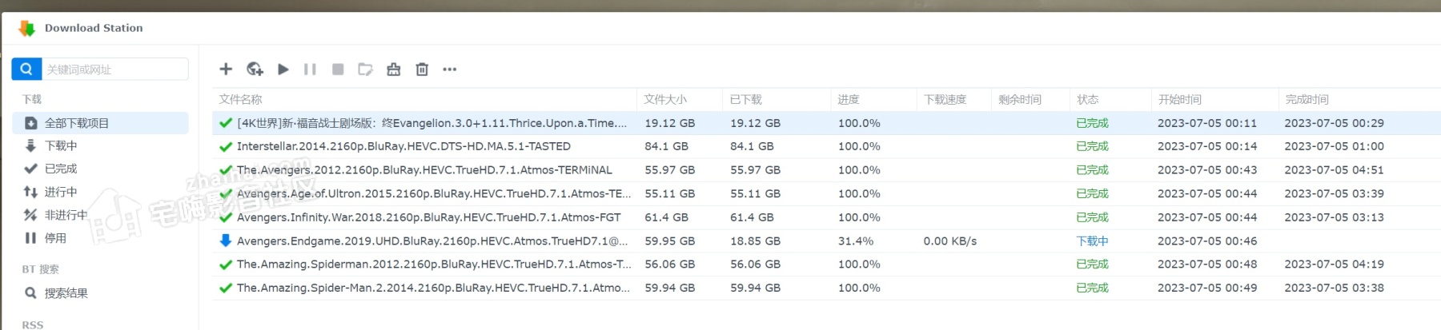Click the magnifier icon beside 搜索结果
This screenshot has width=1441, height=330.
point(30,293)
